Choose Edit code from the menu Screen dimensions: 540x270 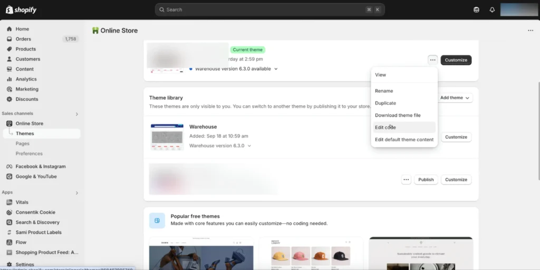coord(404,127)
